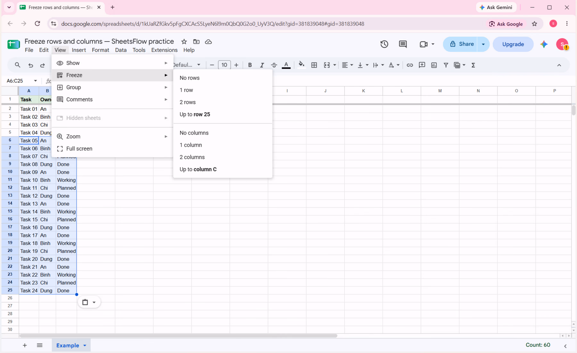Click the insert link icon
This screenshot has width=577, height=353.
pos(410,65)
